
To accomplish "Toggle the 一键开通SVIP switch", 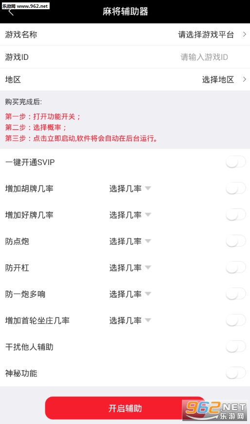I will (236, 162).
